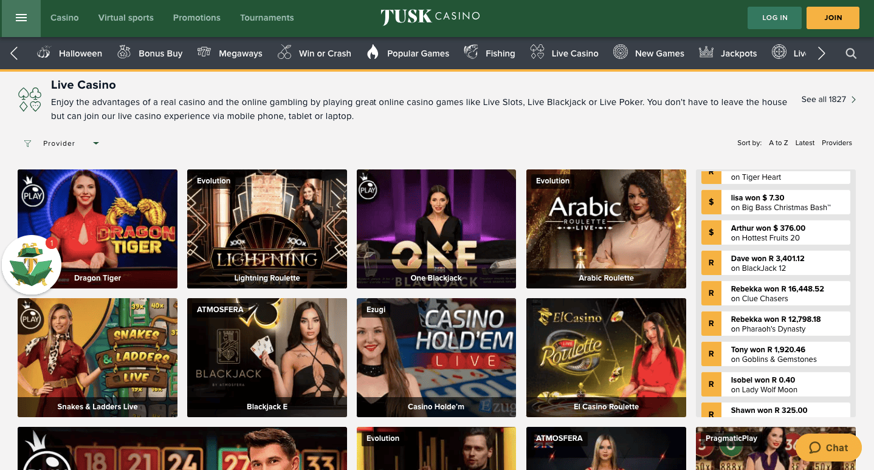The image size is (874, 470).
Task: Open the Arabic Roulette game thumbnail
Action: 606,229
